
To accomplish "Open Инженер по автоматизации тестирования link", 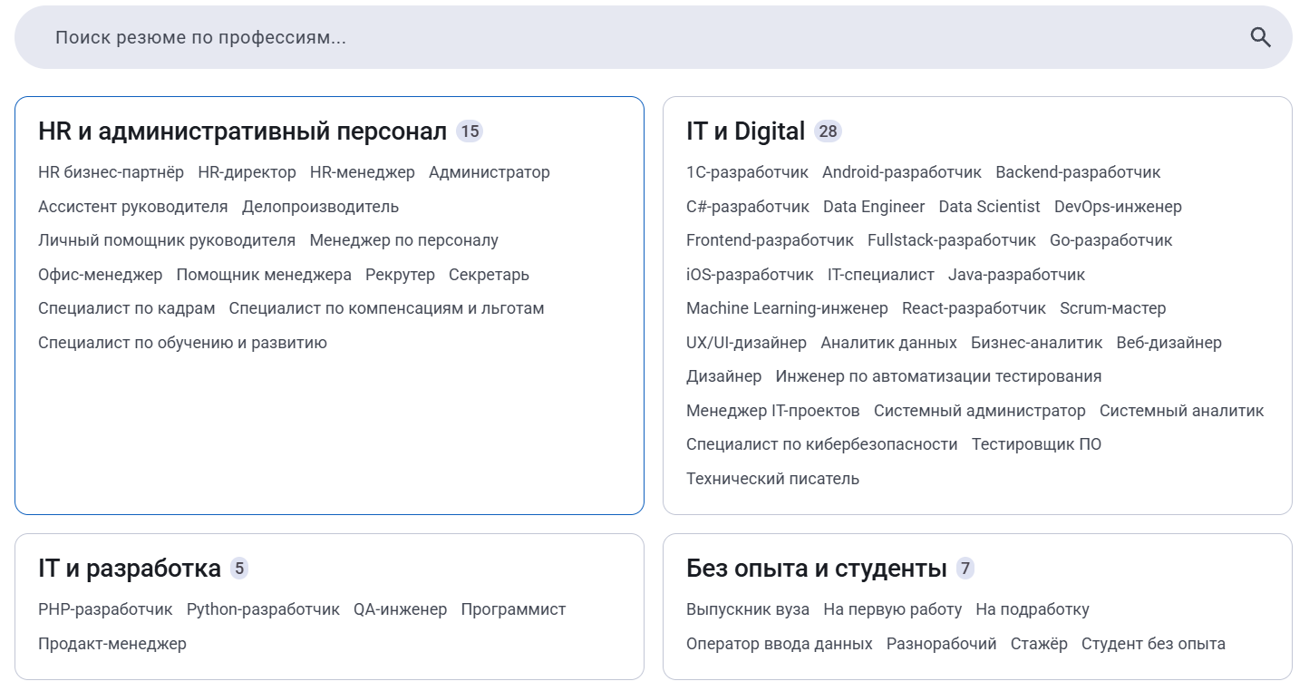I will 938,376.
